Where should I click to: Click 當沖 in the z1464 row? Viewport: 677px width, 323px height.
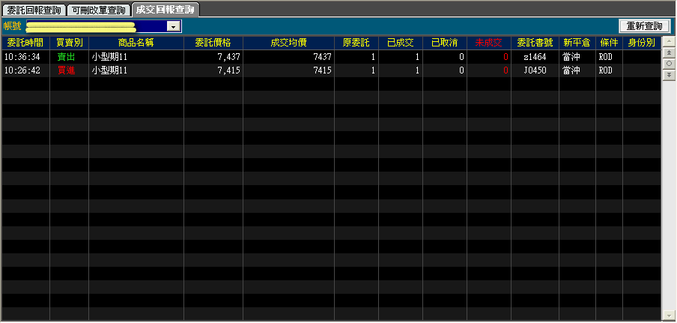tap(571, 56)
